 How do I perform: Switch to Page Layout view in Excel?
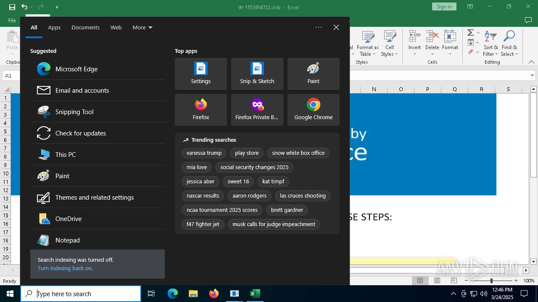pos(437,281)
